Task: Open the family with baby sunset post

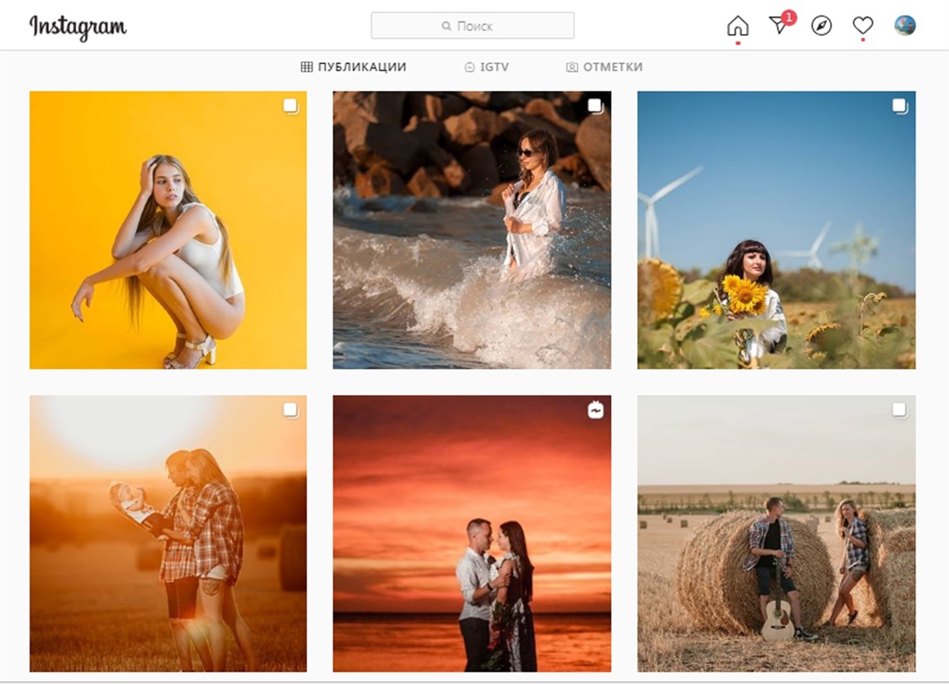Action: [x=169, y=534]
